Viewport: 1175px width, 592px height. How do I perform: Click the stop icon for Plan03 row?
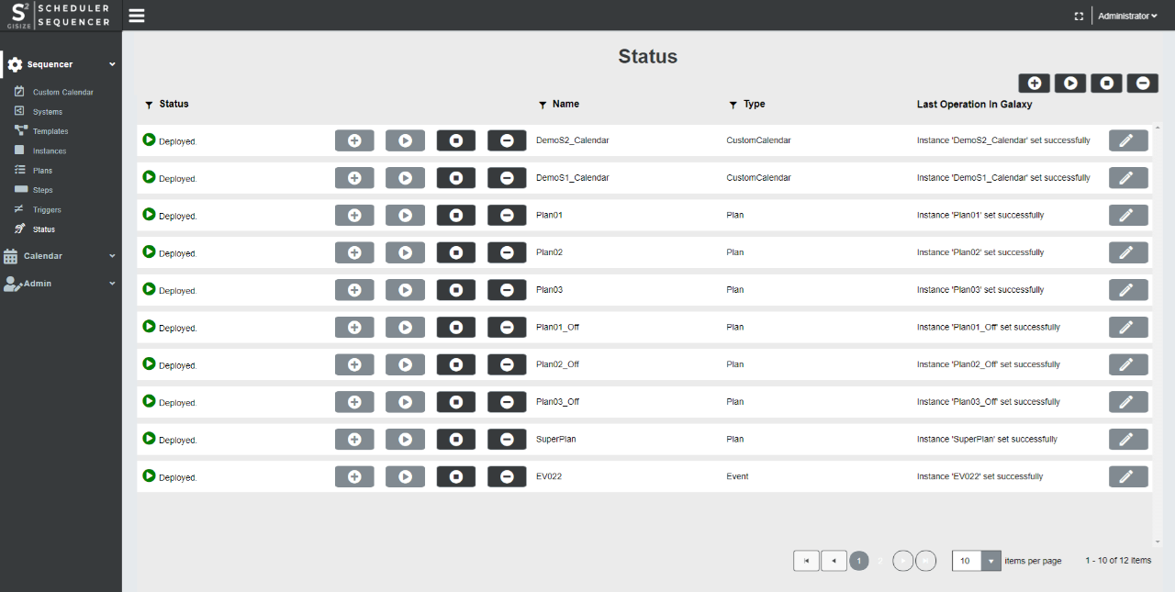click(x=456, y=290)
